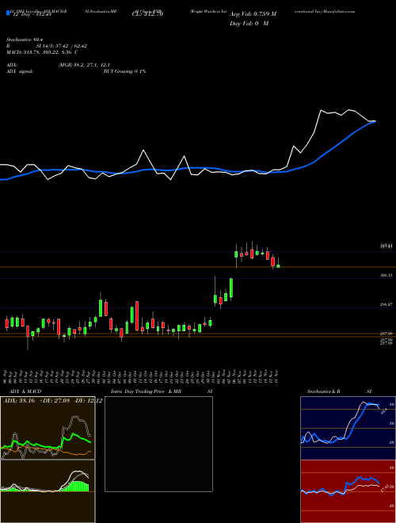Click the '+DY: 27.08' value in ADX panel
The width and height of the screenshot is (396, 523).
[55, 401]
